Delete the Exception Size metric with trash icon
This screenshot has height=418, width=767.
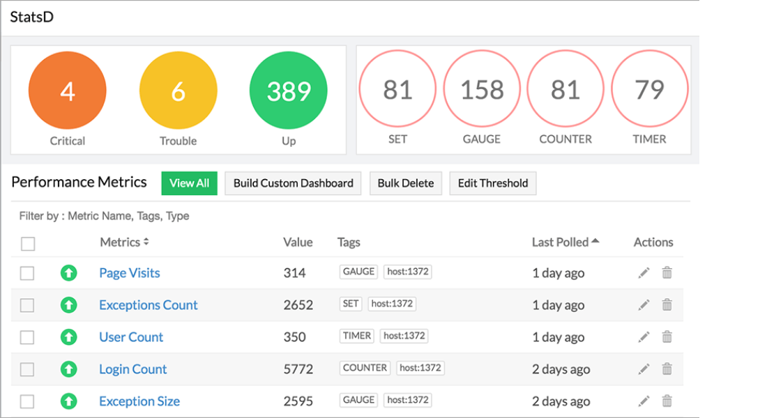pyautogui.click(x=667, y=401)
